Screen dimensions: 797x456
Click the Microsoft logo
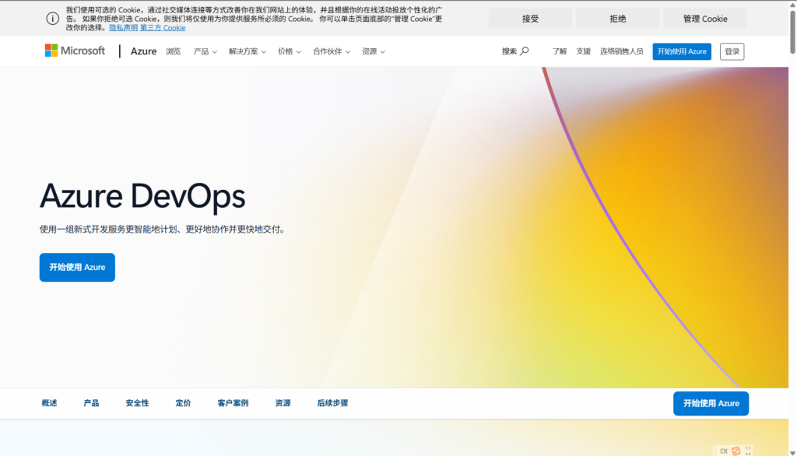75,51
